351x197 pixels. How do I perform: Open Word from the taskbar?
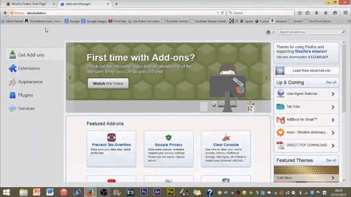click(x=50, y=192)
